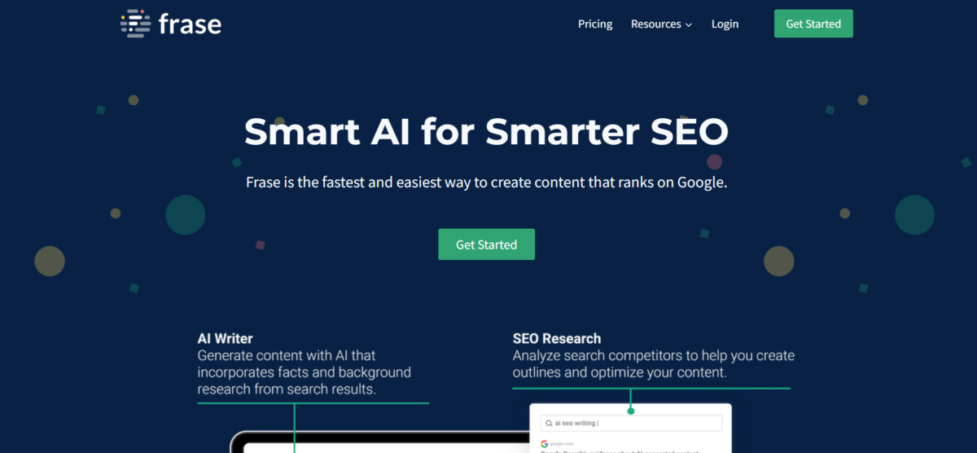This screenshot has width=977, height=453.
Task: Click the magnifier icon in the search box
Action: 548,424
